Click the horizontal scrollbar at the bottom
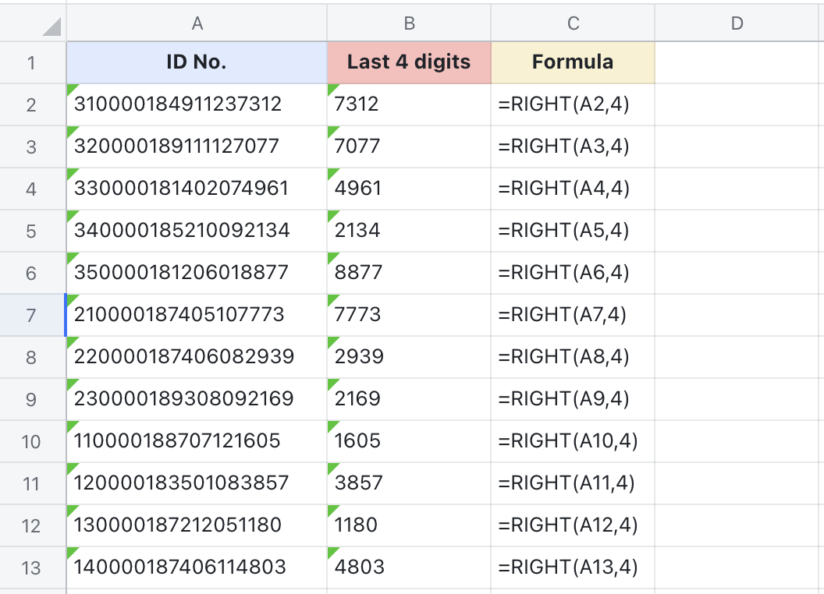Screen dimensions: 824x594 412,590
